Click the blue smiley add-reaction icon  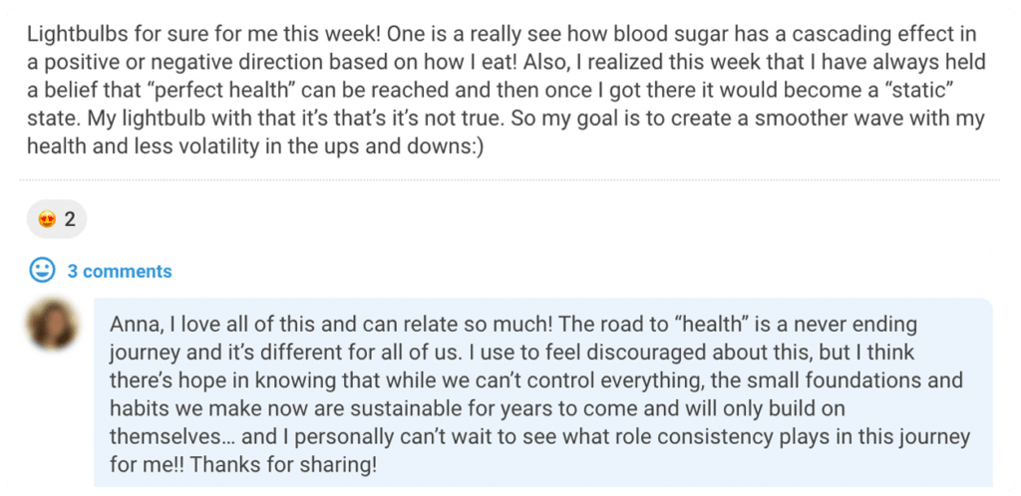tap(42, 270)
